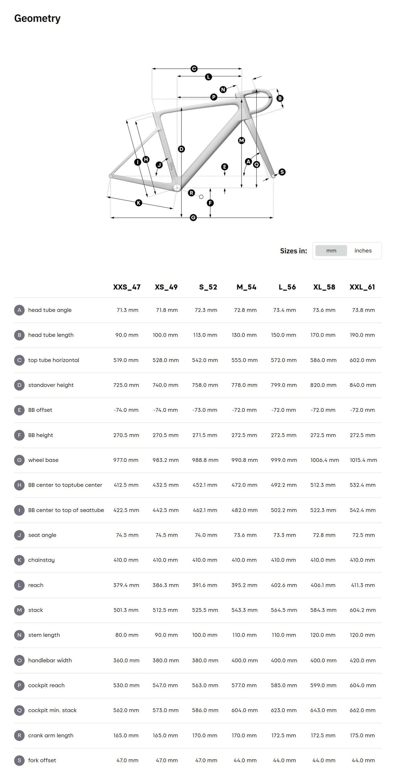Switch size units to mm
Viewport: 396px width, 780px height.
pyautogui.click(x=331, y=251)
